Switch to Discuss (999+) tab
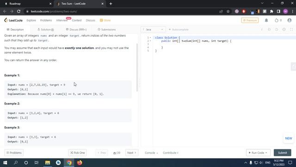Viewport: 296px width, 167px height. [76, 30]
